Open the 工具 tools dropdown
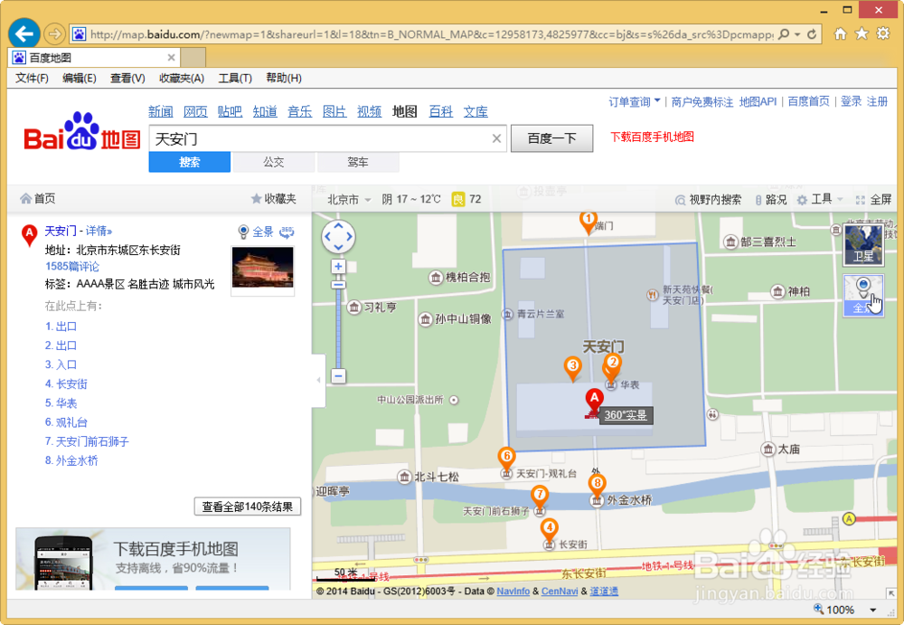 click(x=820, y=200)
